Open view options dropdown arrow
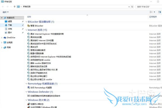The width and height of the screenshot is (162, 108). pos(154,12)
